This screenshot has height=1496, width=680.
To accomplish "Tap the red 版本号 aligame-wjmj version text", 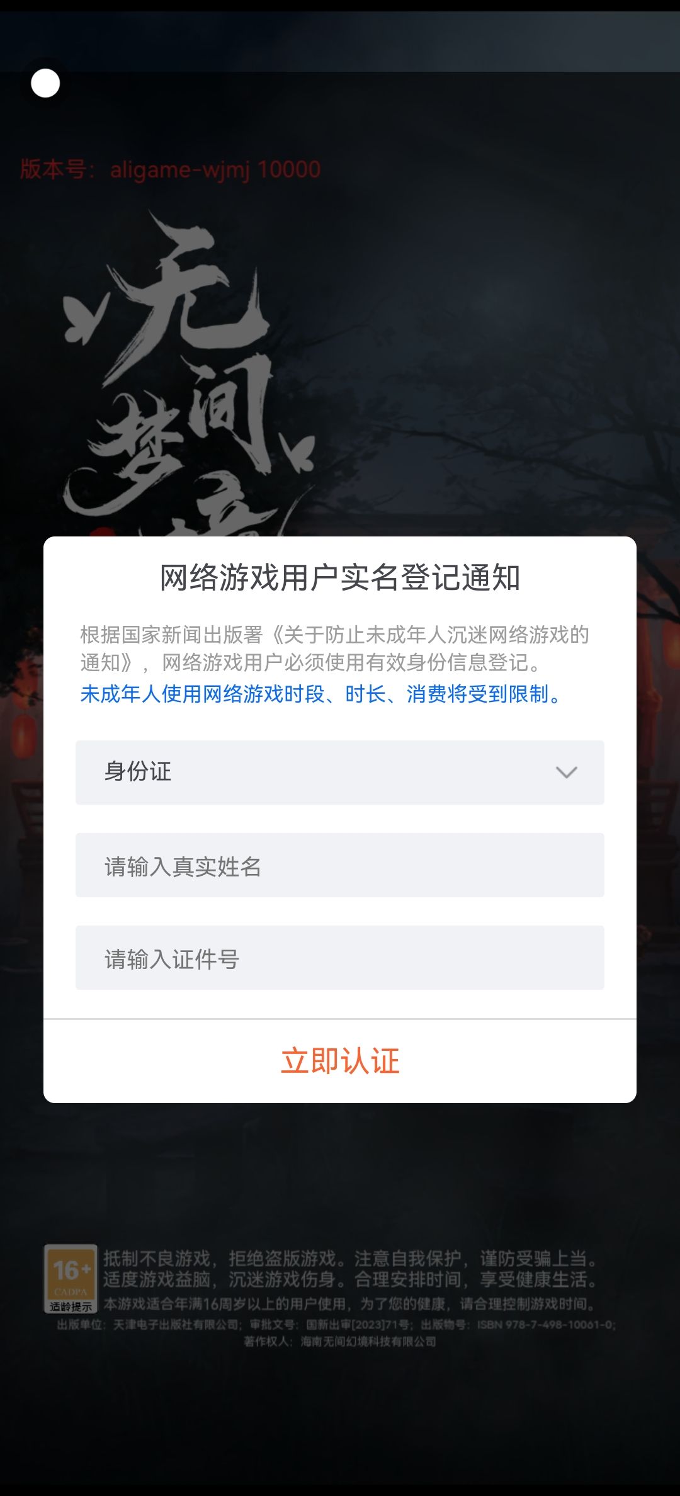I will pos(170,169).
